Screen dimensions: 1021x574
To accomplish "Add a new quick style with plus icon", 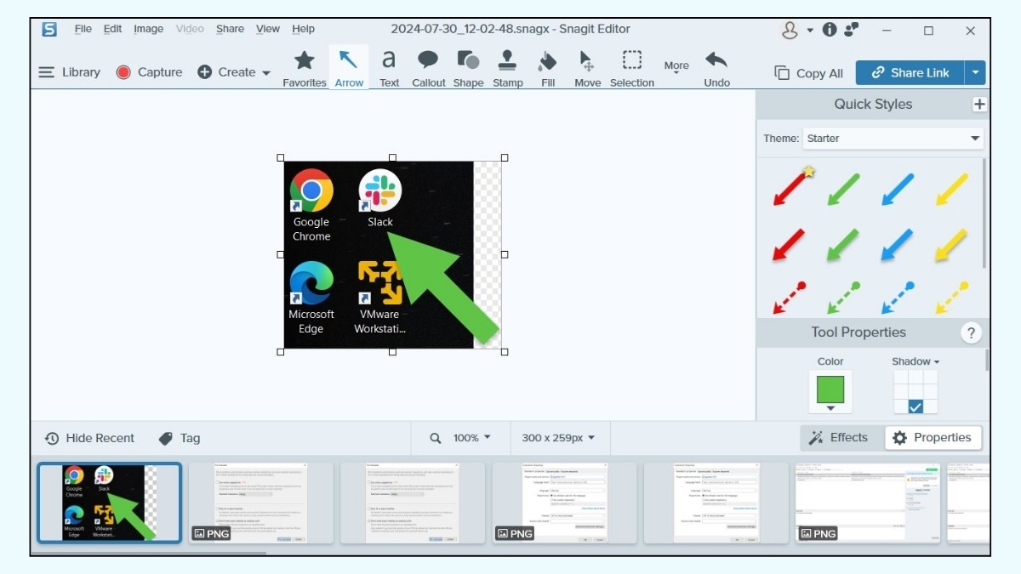I will [979, 105].
